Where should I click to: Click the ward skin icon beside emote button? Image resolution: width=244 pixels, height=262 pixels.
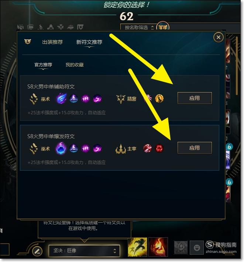tap(181, 248)
